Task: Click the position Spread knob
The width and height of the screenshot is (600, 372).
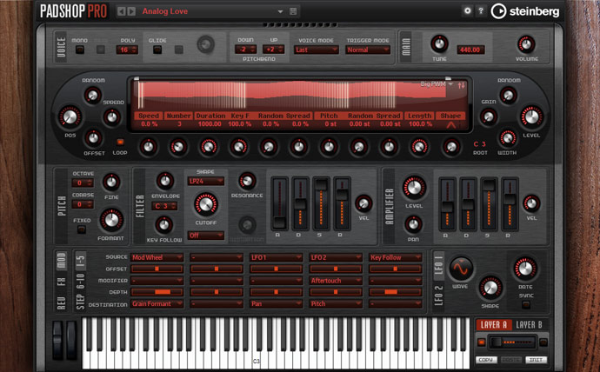Action: (111, 116)
